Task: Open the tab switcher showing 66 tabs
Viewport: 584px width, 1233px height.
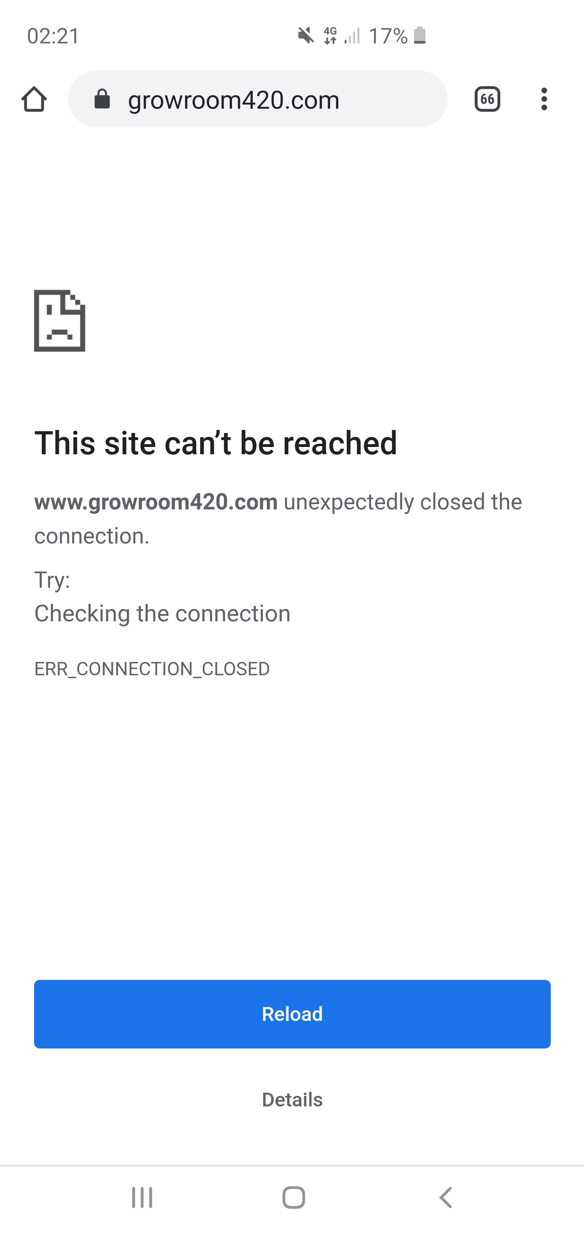Action: [487, 99]
